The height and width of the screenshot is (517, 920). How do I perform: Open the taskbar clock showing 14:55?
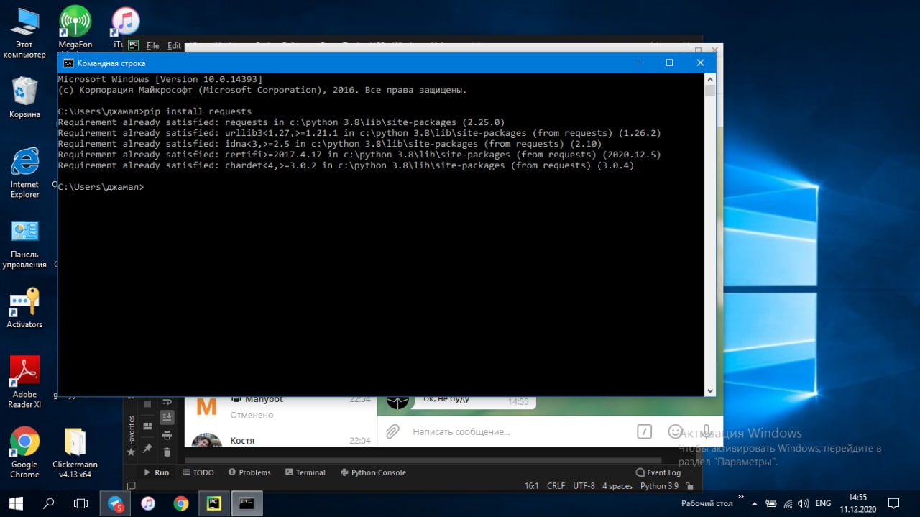click(857, 503)
